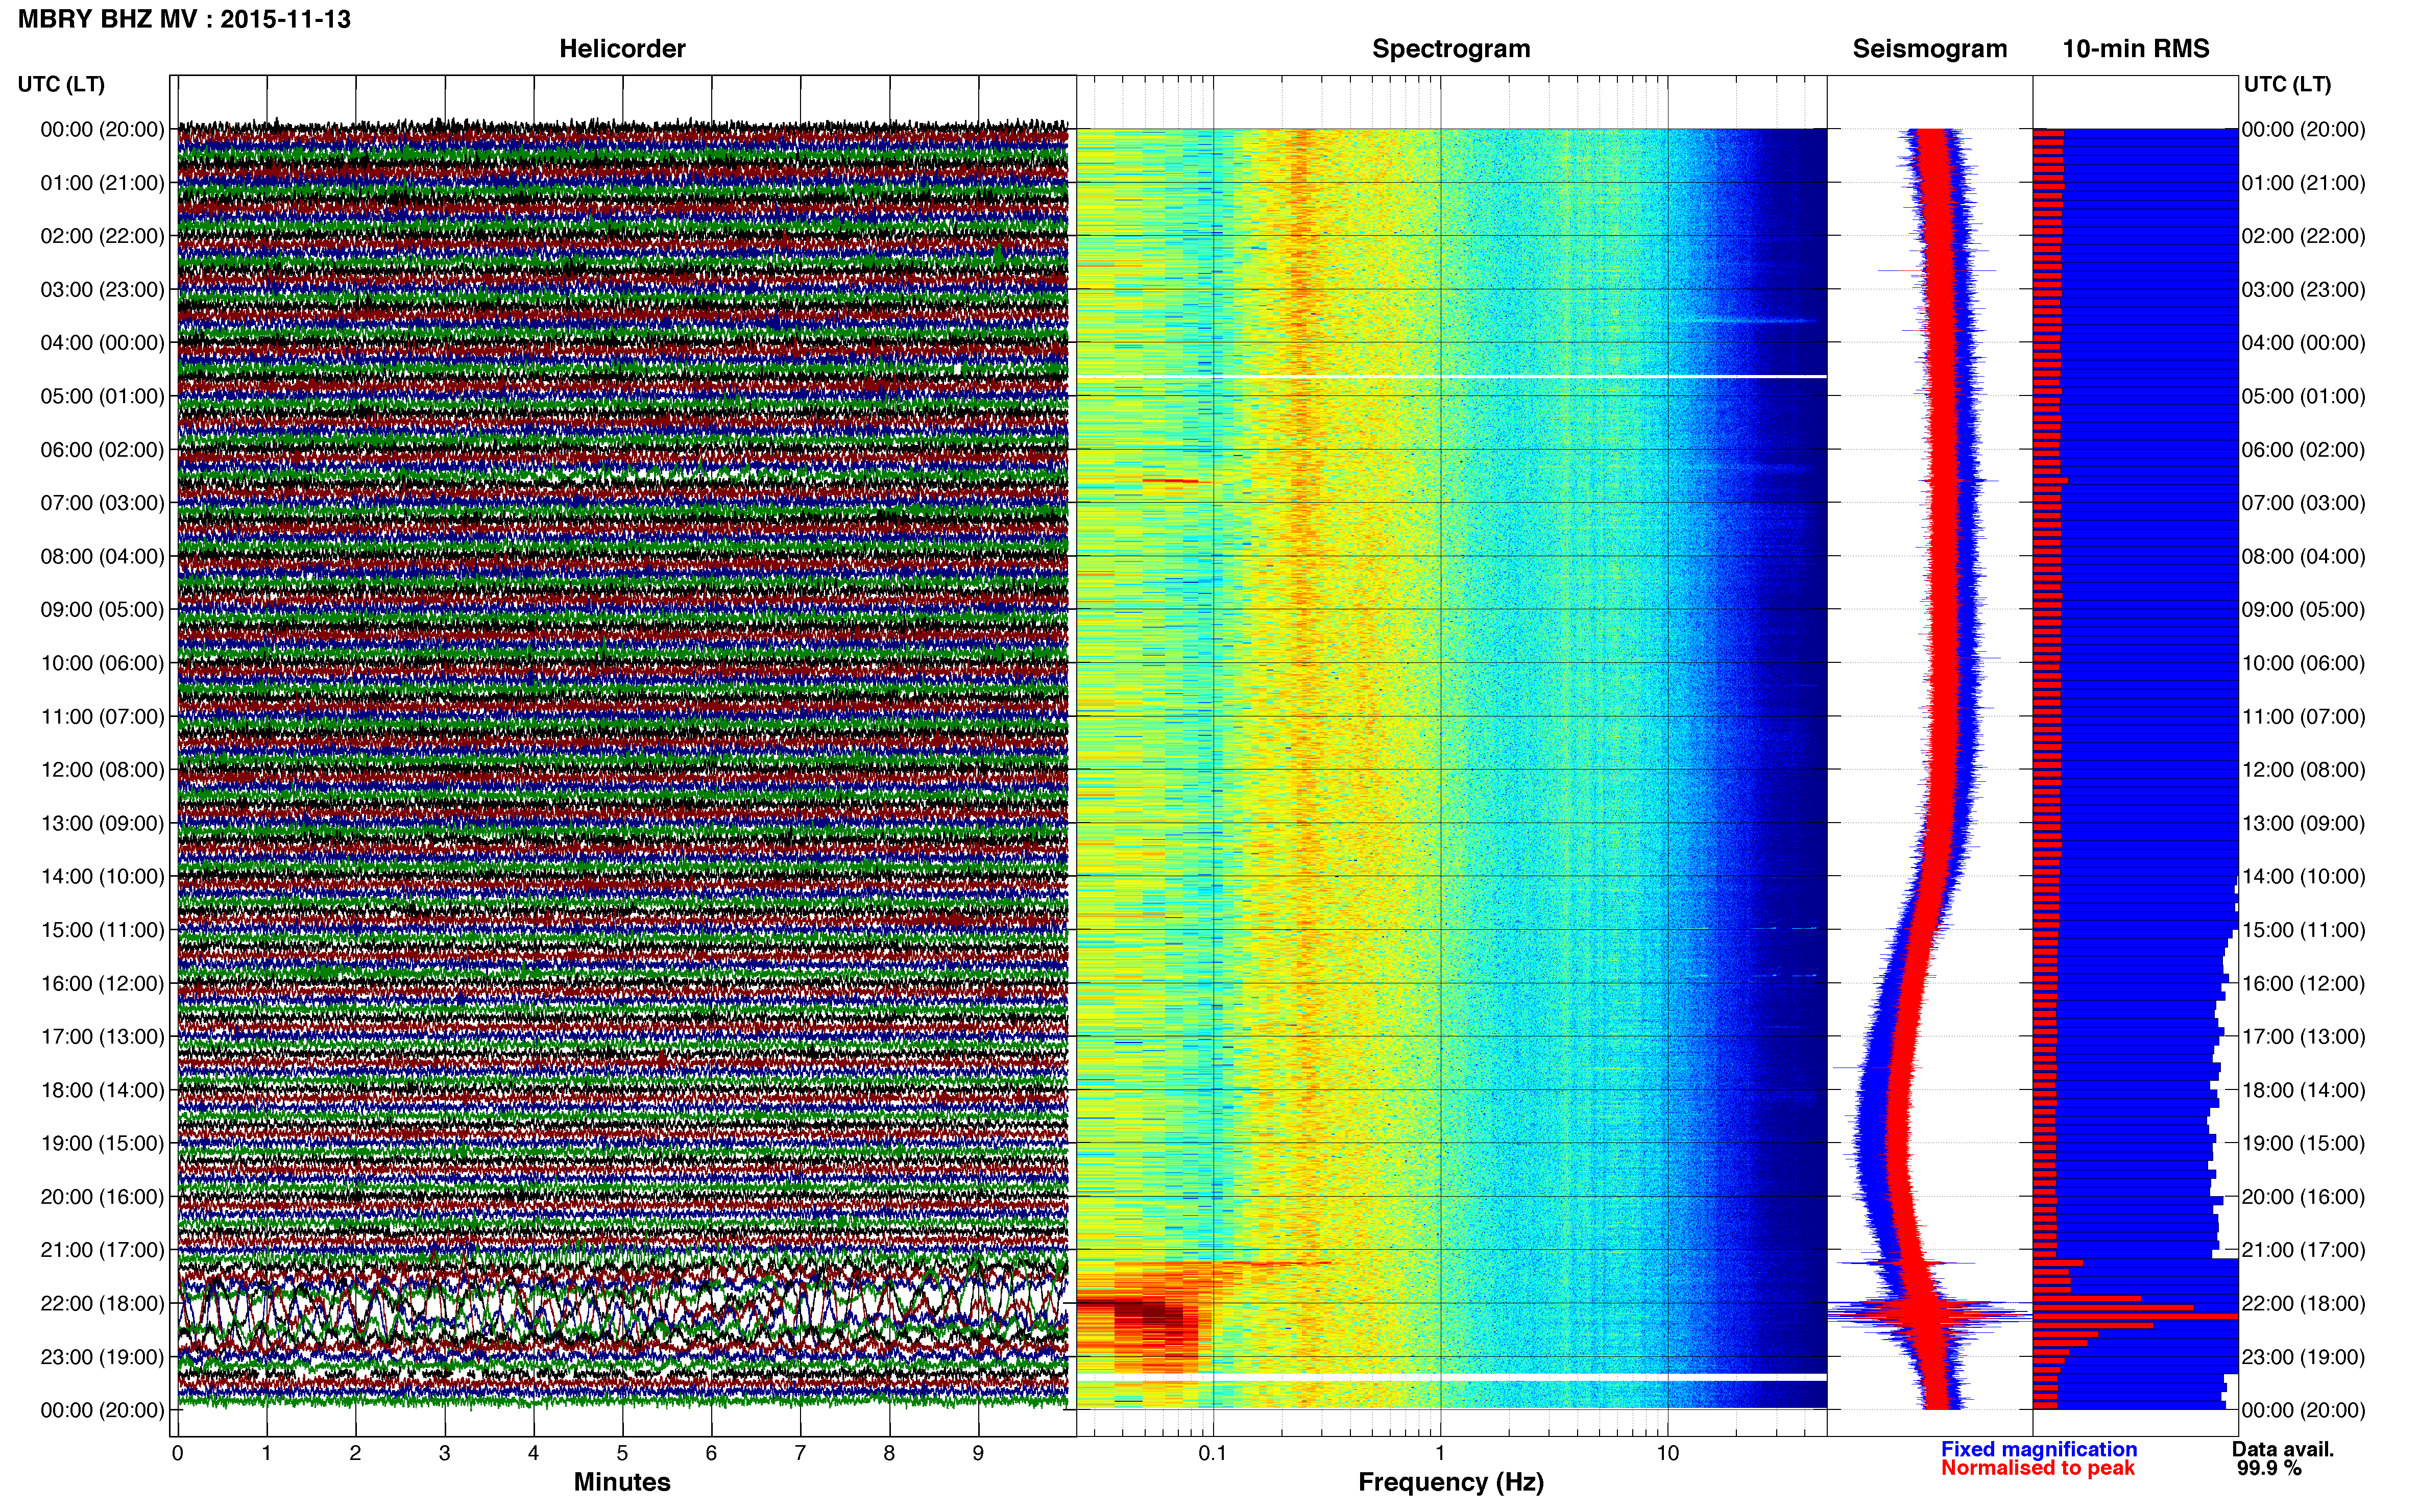Click helicorder time label "10:00 (06:00)"
Viewport: 2420px width, 1512px height.
[x=102, y=663]
